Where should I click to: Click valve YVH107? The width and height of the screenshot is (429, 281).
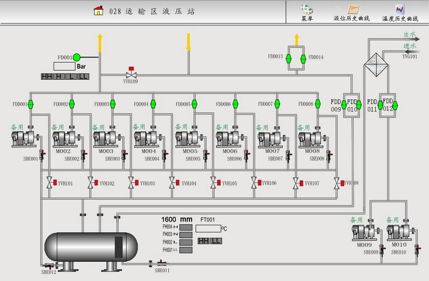[298, 183]
